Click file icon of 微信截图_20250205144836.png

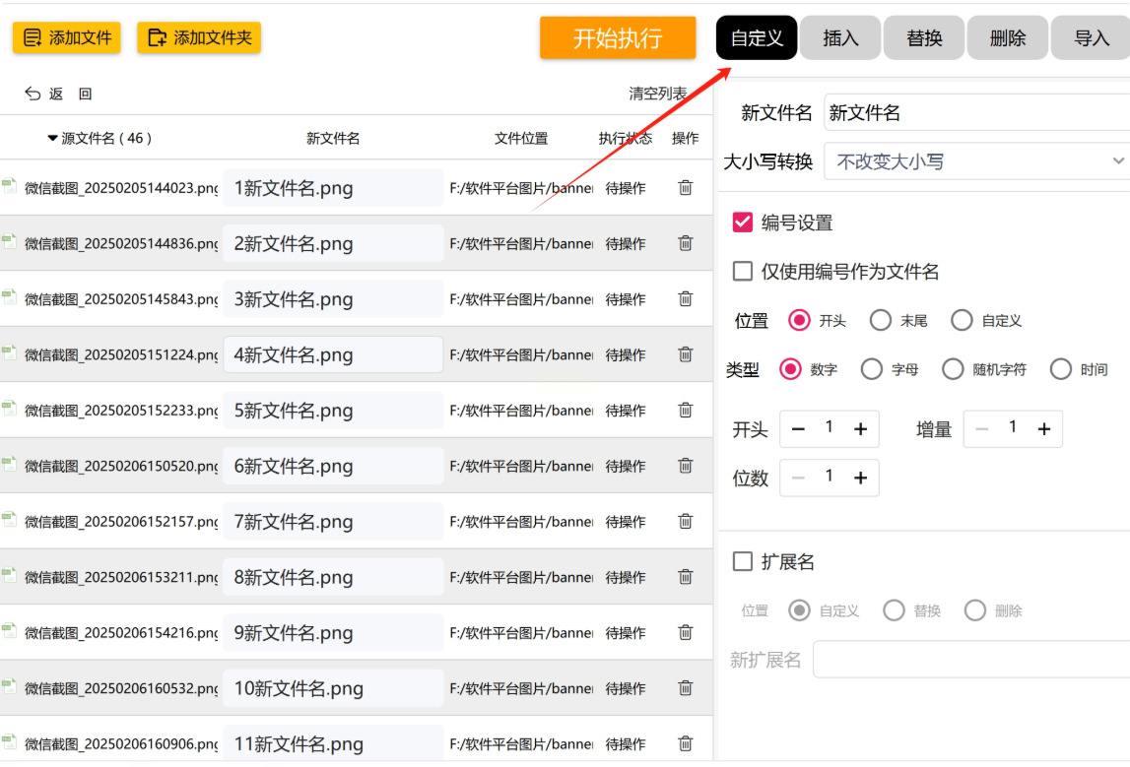click(x=10, y=242)
